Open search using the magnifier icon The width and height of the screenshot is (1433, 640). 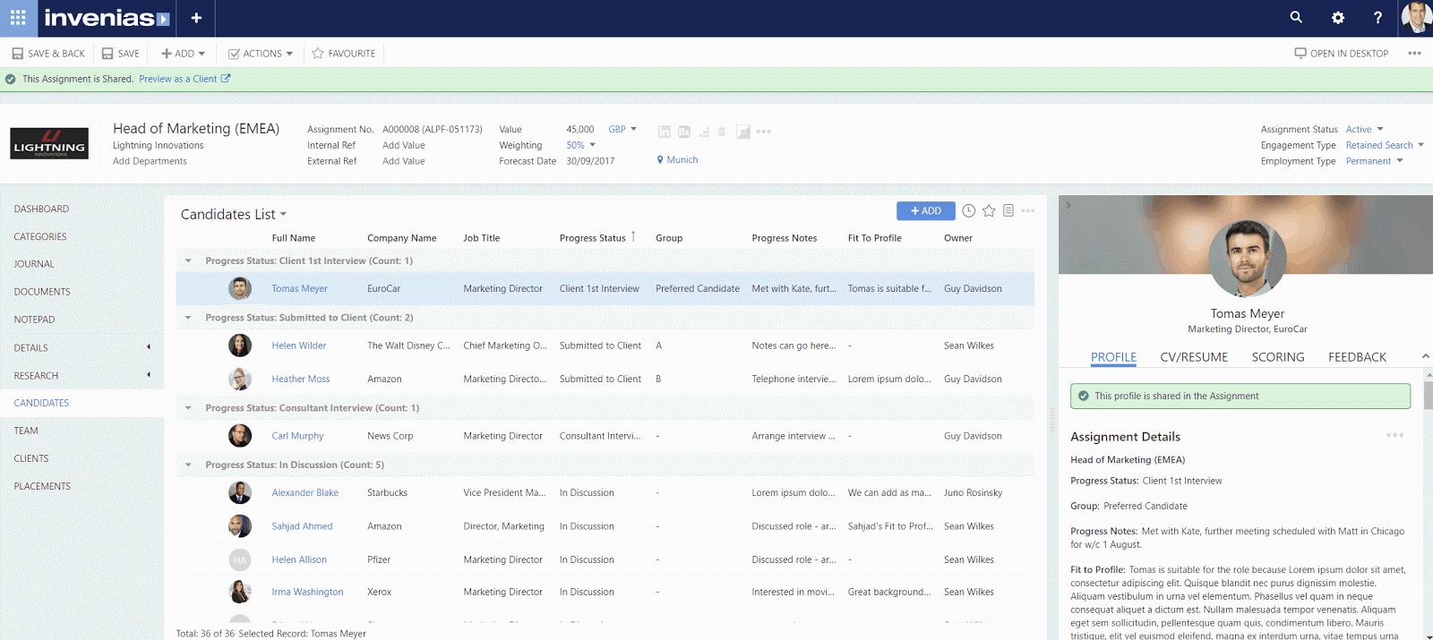pos(1296,17)
